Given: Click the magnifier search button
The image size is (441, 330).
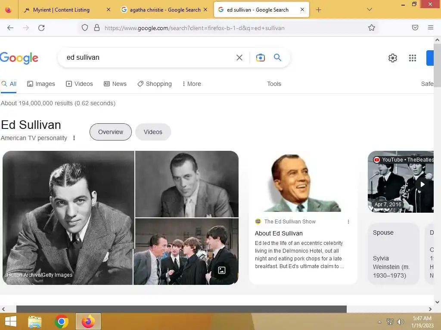Looking at the screenshot, I should 278,58.
